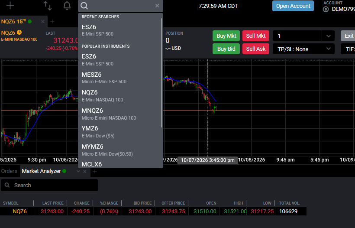Click the instrument search input field
Viewport: 355px width, 228px height.
click(121, 6)
